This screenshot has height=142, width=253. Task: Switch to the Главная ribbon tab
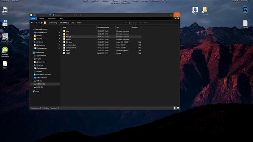42,19
